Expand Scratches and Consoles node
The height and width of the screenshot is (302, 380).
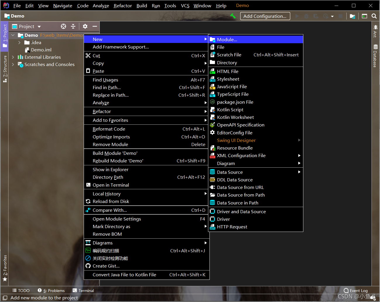pyautogui.click(x=13, y=64)
